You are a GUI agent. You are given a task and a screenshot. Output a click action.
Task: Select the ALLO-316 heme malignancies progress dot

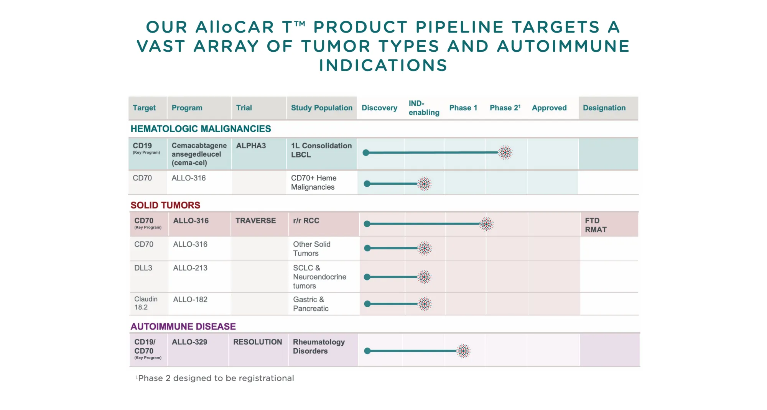pos(424,184)
